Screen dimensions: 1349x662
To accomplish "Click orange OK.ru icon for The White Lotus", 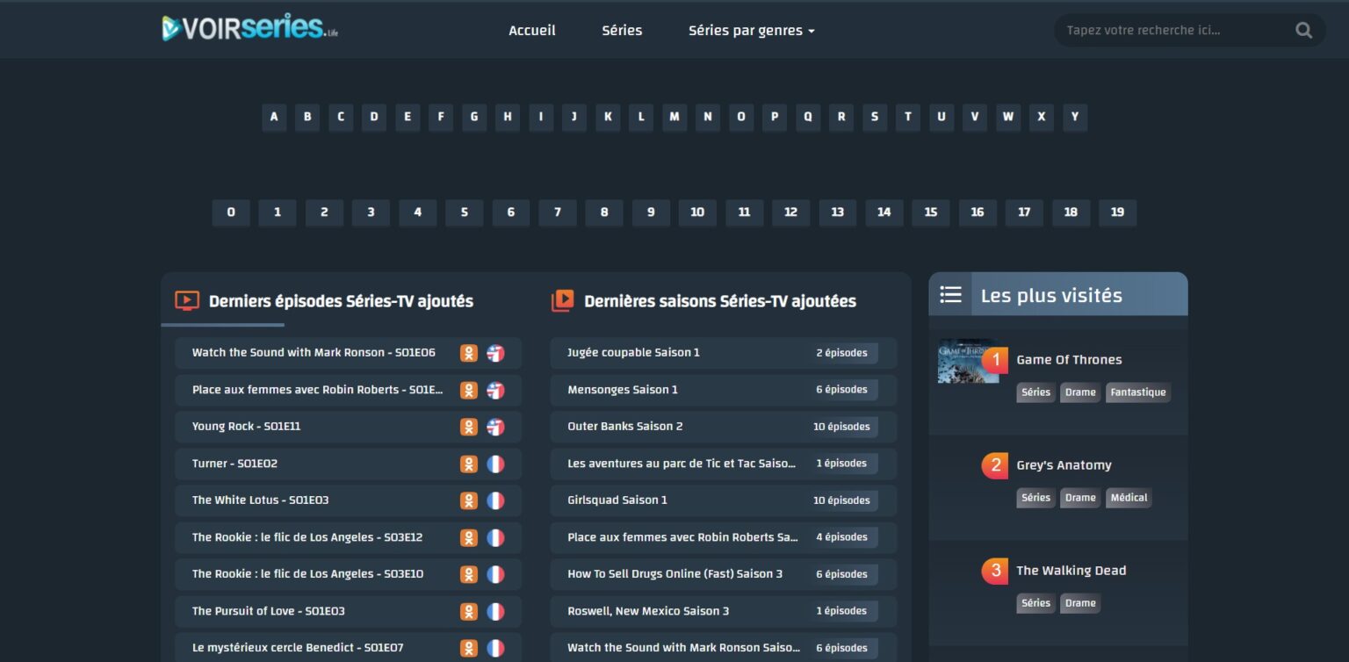I will click(469, 500).
